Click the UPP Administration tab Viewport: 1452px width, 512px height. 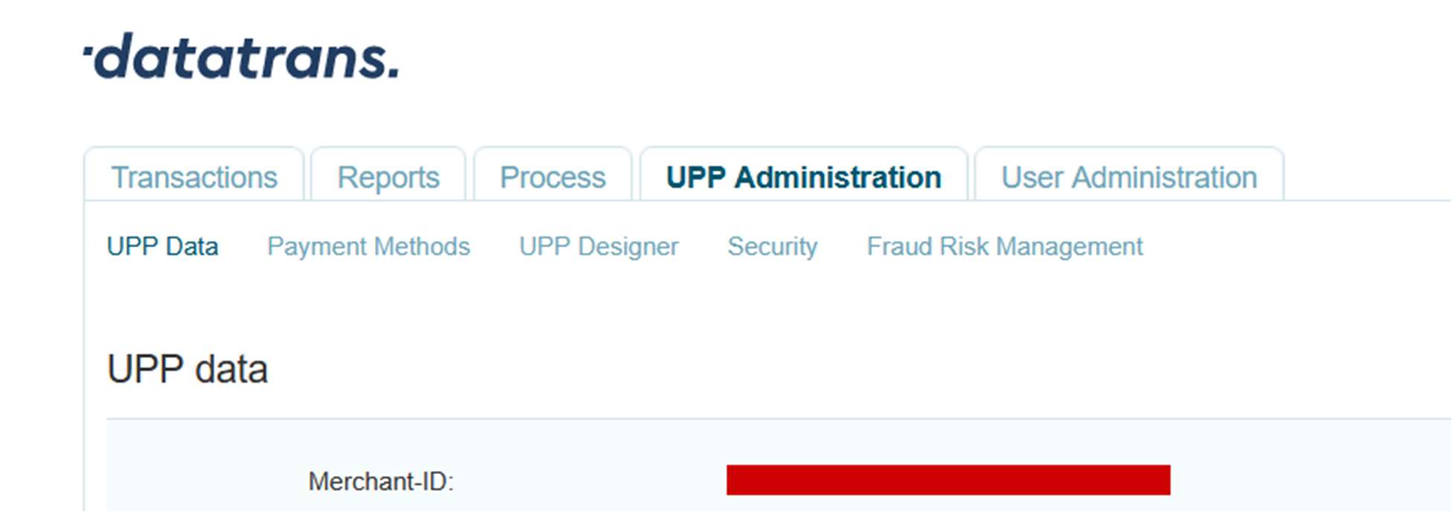(x=803, y=178)
